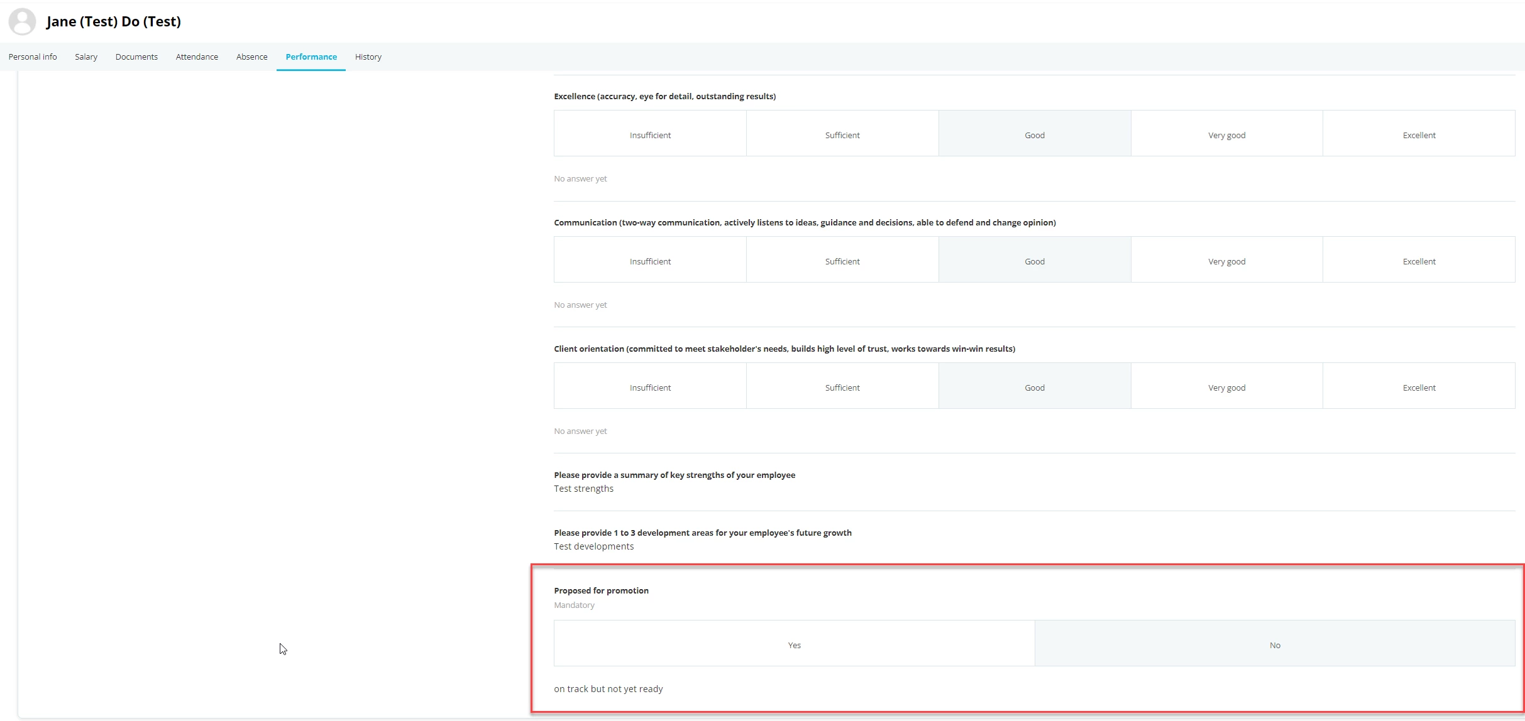The image size is (1525, 721).
Task: Rate Communication as Good
Action: pos(1035,260)
